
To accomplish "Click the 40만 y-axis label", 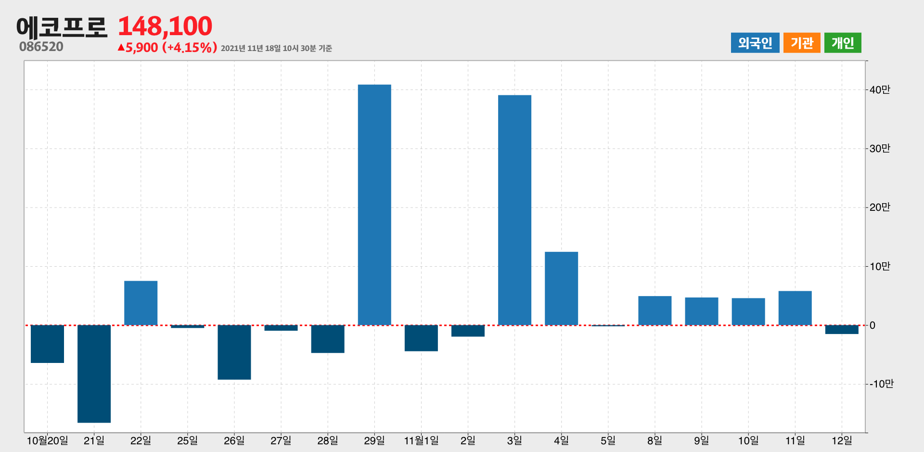I will pyautogui.click(x=880, y=90).
